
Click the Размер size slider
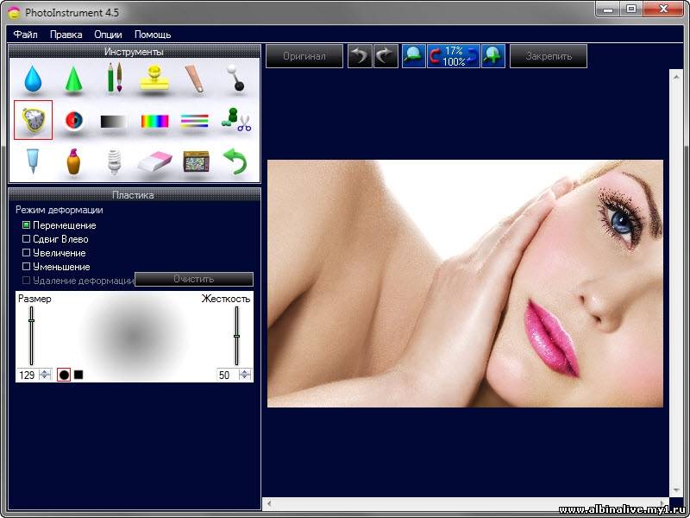point(31,336)
